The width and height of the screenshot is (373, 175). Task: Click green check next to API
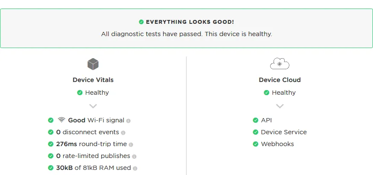[256, 120]
